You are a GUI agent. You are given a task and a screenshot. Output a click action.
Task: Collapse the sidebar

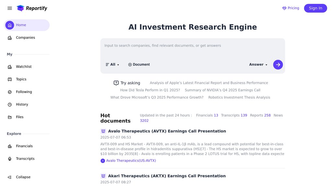(x=23, y=177)
